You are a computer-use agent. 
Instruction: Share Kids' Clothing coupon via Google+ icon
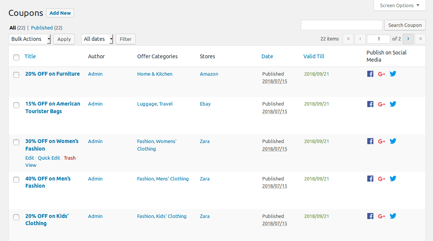tap(382, 216)
